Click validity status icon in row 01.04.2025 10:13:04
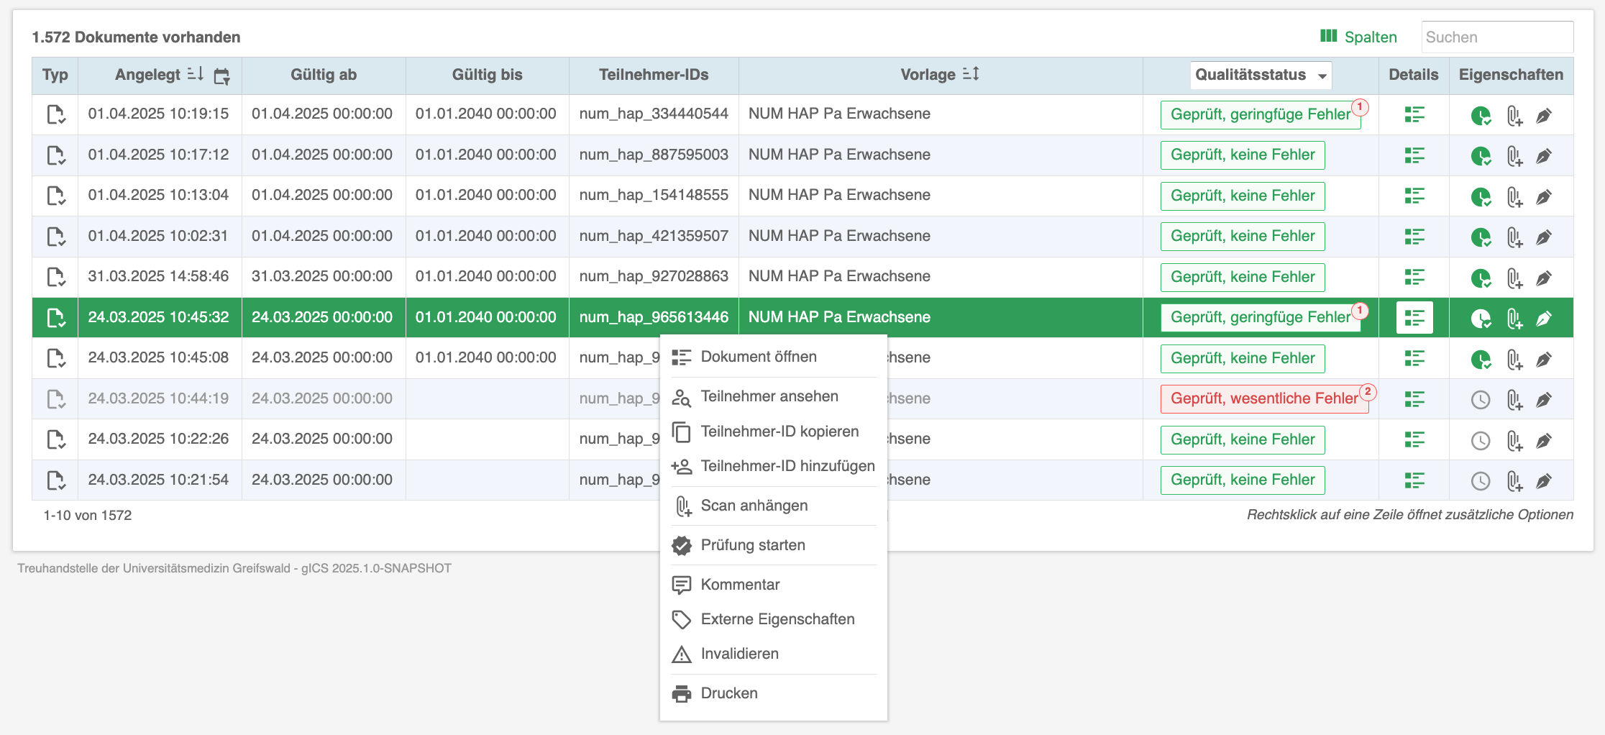The height and width of the screenshot is (735, 1605). click(x=1481, y=196)
